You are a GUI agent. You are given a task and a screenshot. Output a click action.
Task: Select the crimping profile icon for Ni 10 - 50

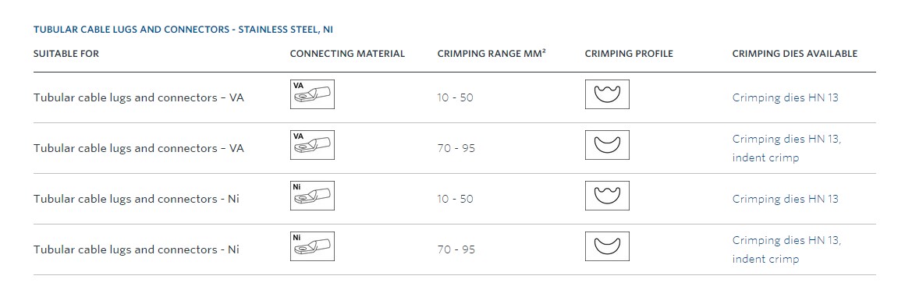point(607,196)
